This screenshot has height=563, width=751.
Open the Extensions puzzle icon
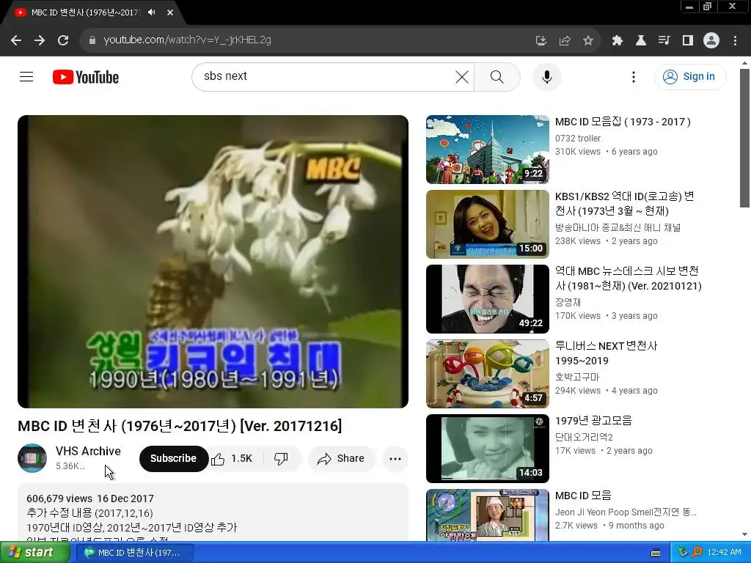coord(618,40)
